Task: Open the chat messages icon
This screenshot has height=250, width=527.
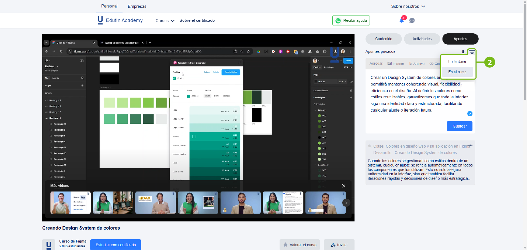Action: pos(412,20)
